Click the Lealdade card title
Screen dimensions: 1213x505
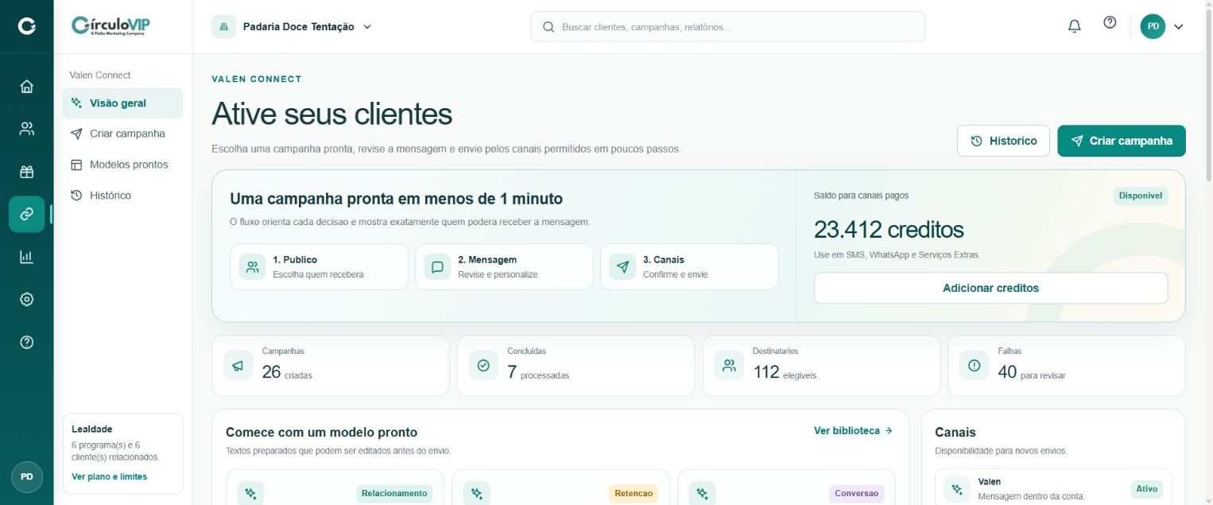click(x=92, y=429)
